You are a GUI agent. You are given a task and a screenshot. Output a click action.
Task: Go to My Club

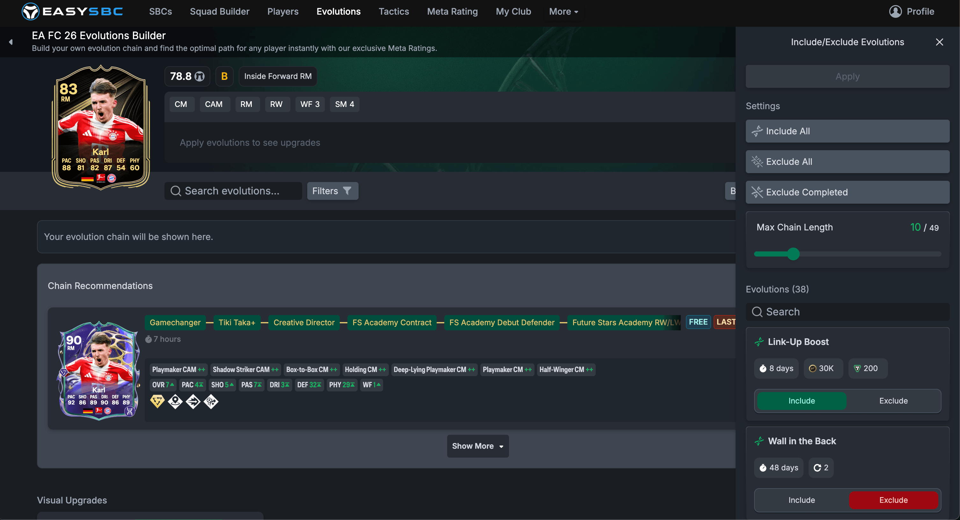coord(513,11)
